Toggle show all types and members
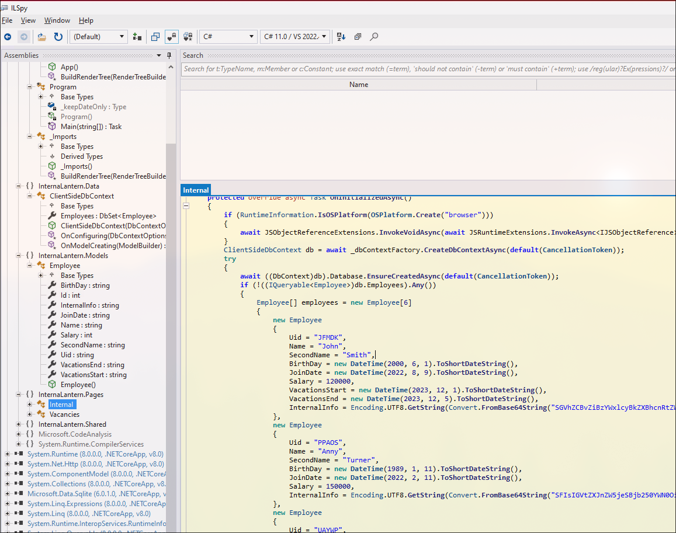This screenshot has height=533, width=676. coord(188,37)
